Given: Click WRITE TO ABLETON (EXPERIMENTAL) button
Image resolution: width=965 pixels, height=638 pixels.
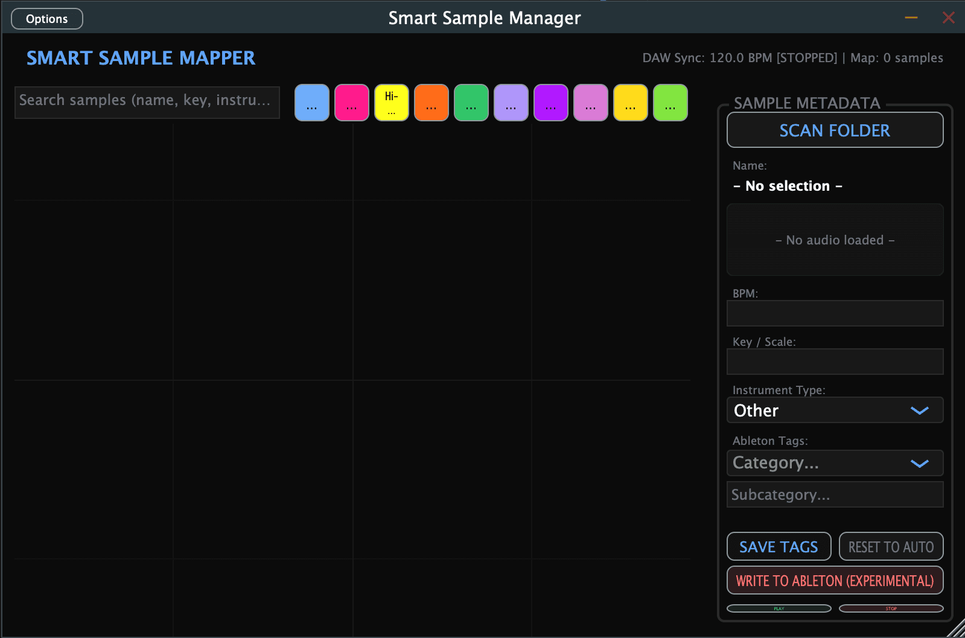Looking at the screenshot, I should tap(835, 581).
